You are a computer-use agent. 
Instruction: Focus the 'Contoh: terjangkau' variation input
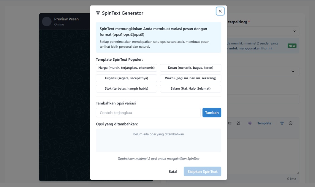(148, 112)
